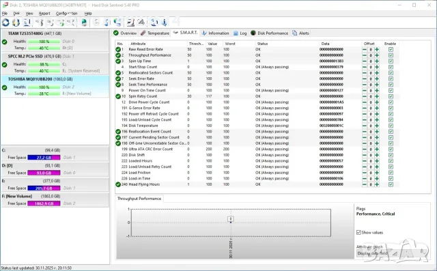
Task: Click the minus offset button on Drive Power Cycle Count row
Action: pyautogui.click(x=365, y=102)
